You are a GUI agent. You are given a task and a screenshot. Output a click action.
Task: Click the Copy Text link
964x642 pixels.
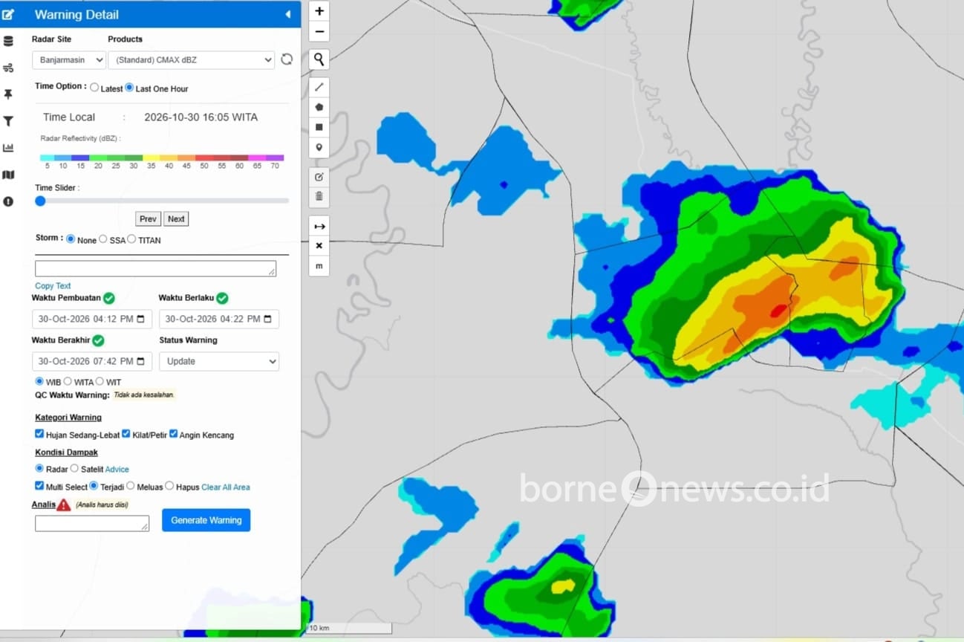point(53,285)
